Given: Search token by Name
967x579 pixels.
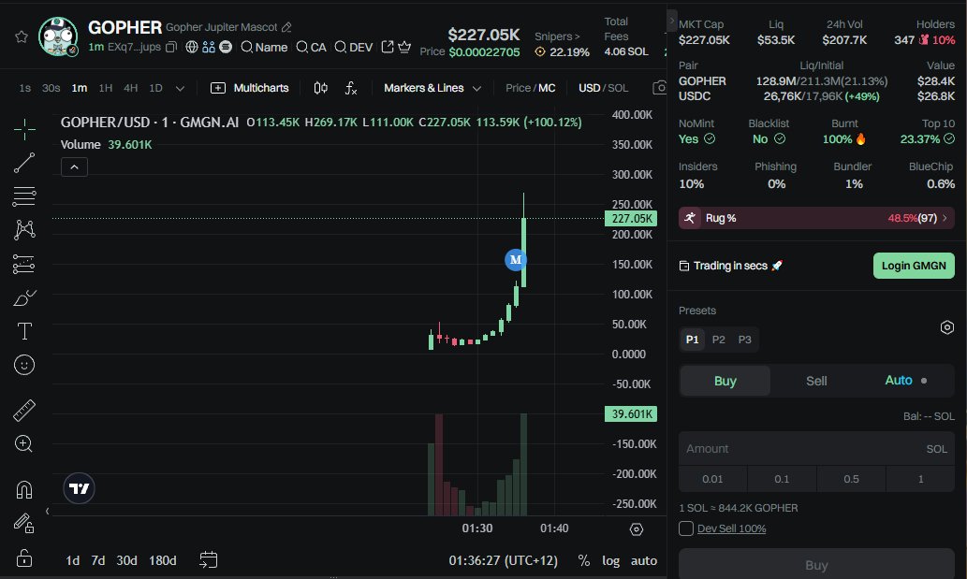Looking at the screenshot, I should point(264,47).
